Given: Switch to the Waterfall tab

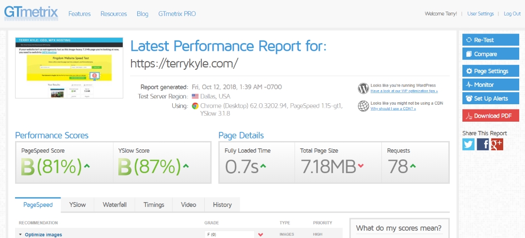Looking at the screenshot, I should tap(115, 205).
